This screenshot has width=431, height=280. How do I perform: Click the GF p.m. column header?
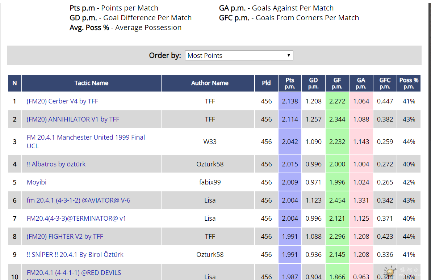337,83
